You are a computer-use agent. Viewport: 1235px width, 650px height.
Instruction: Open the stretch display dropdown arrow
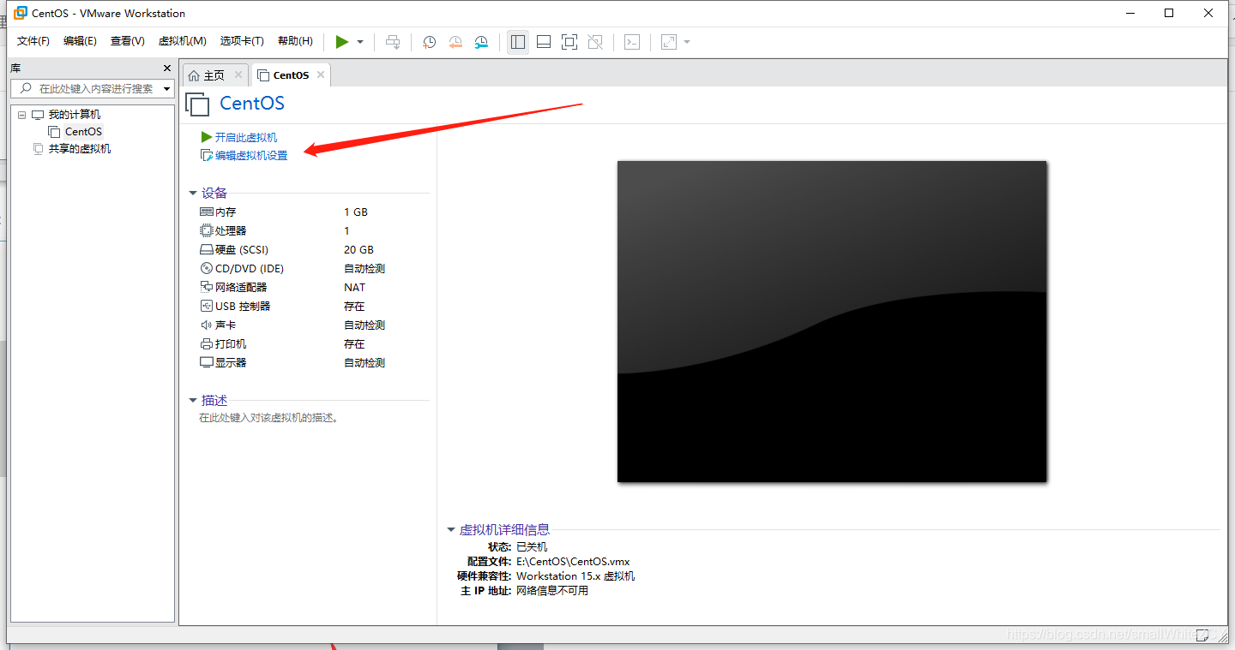[687, 42]
